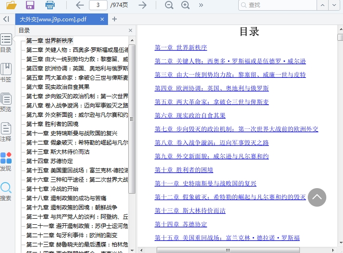
Task: Select 第八章 卷入战争漩涡 in the outline tree
Action: point(77,105)
